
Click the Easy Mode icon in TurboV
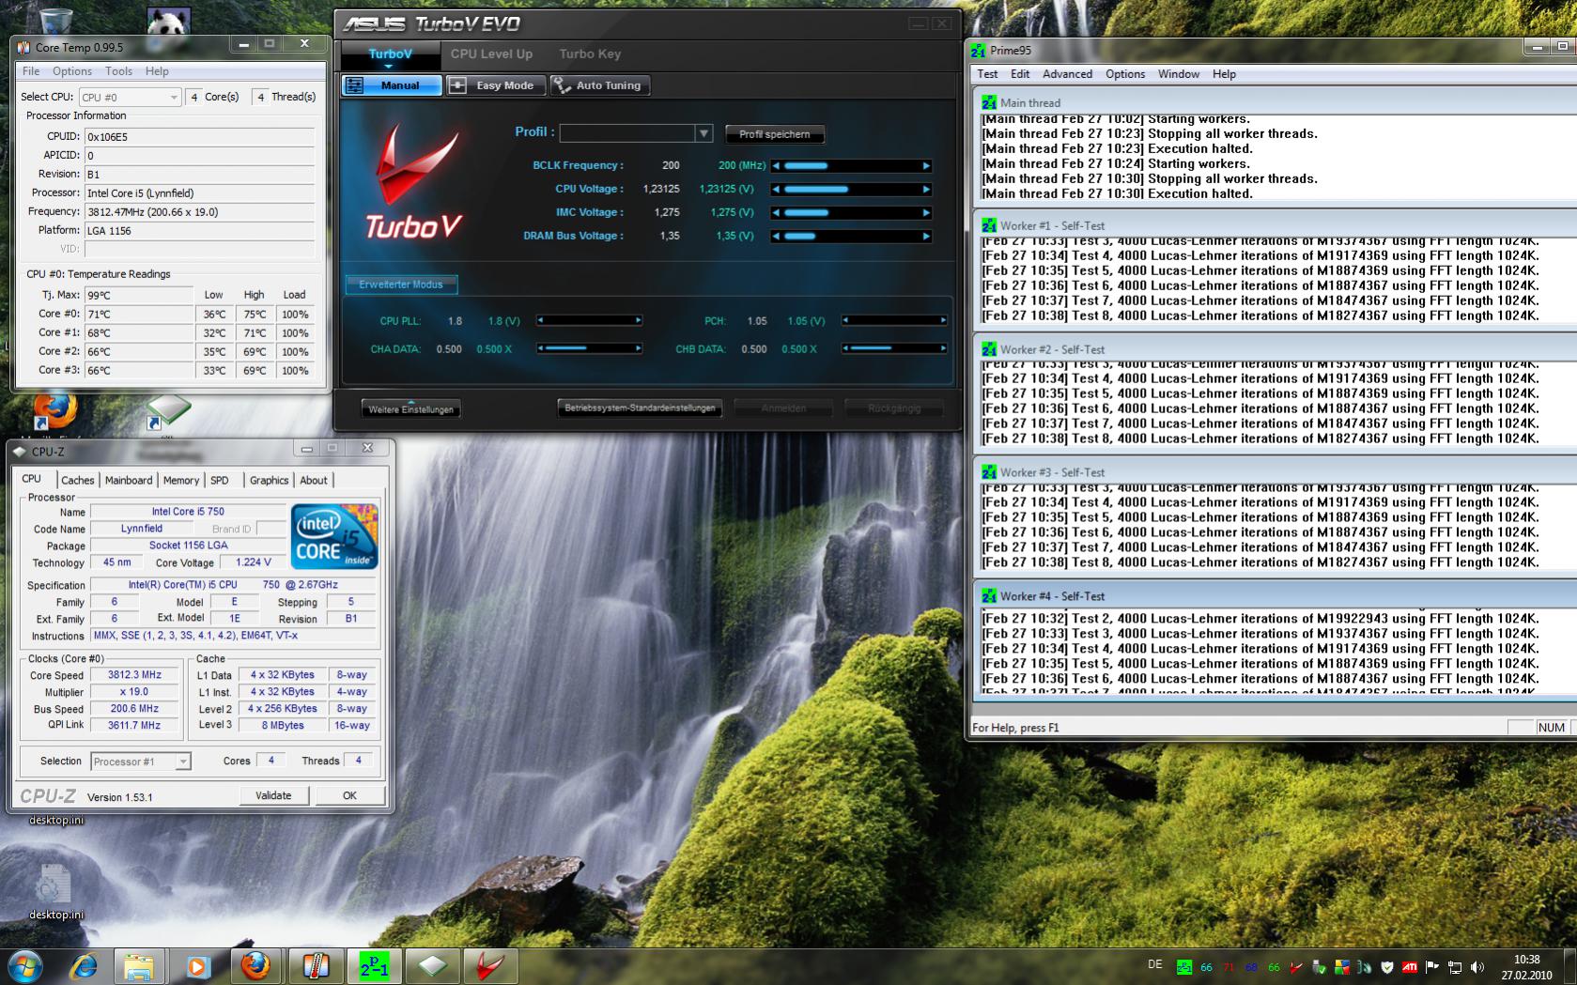pyautogui.click(x=457, y=85)
